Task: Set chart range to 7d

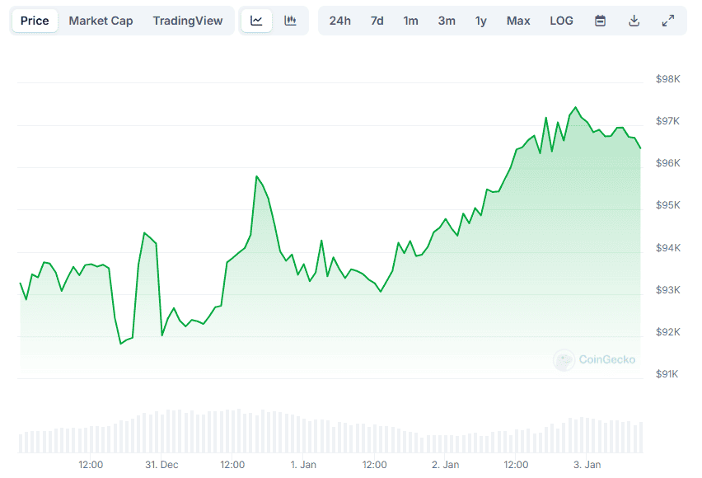Action: (x=377, y=21)
